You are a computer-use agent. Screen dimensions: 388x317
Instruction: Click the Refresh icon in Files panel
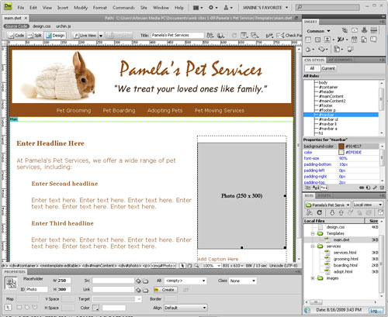(320, 212)
